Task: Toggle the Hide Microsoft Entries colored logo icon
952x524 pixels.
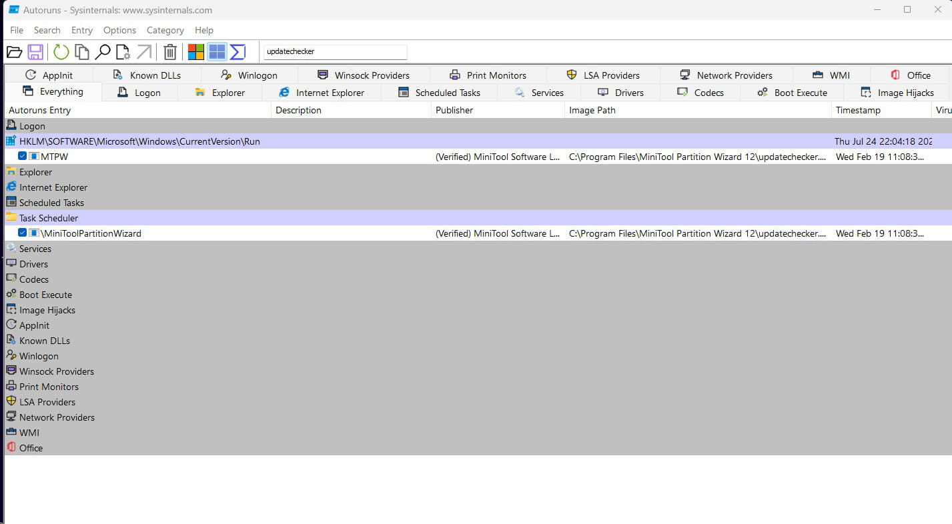Action: [196, 52]
